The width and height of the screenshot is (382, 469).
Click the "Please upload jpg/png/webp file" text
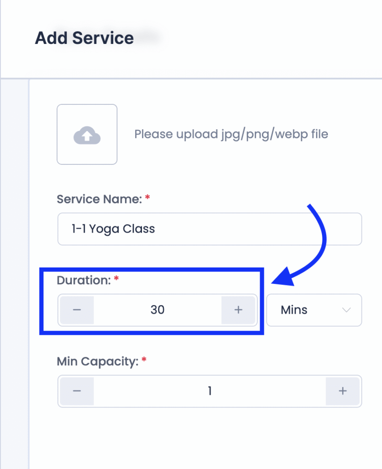[231, 135]
